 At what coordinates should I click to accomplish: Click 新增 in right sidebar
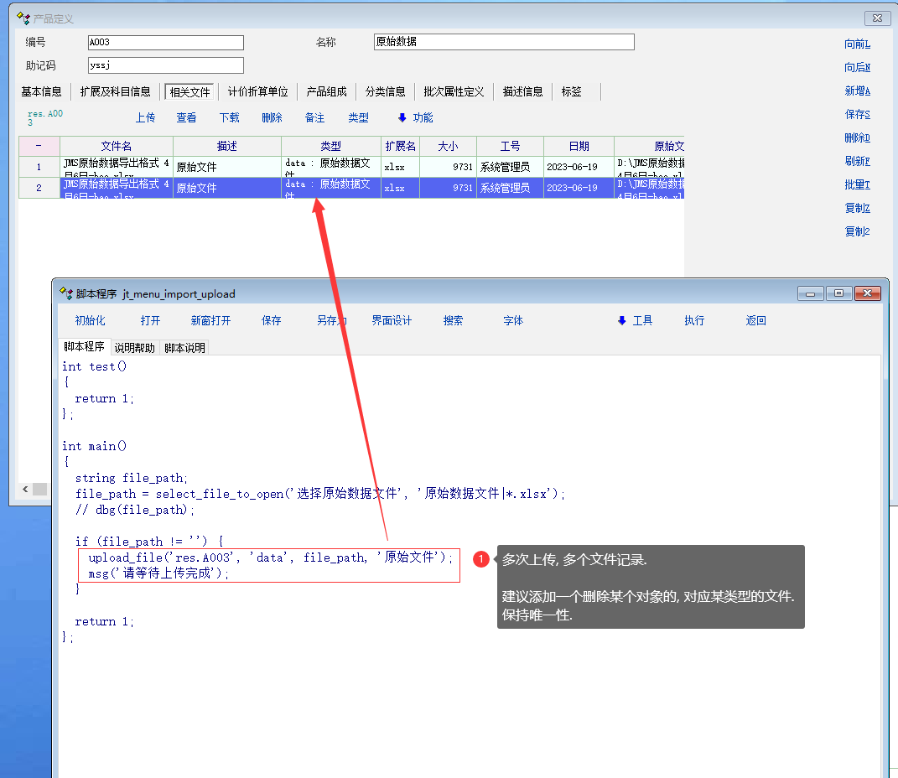point(857,91)
